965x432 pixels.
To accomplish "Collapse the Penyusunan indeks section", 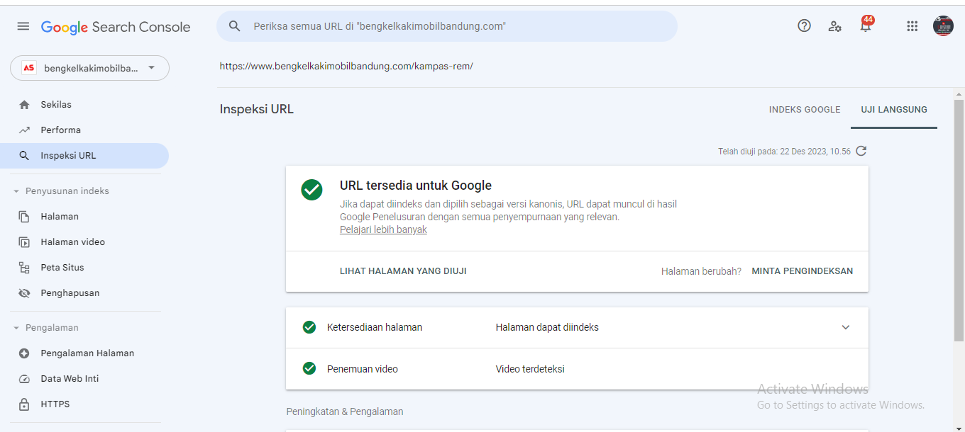I will [x=60, y=191].
